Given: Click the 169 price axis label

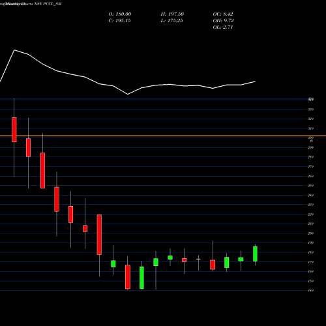Looking at the screenshot, I should (310, 271).
